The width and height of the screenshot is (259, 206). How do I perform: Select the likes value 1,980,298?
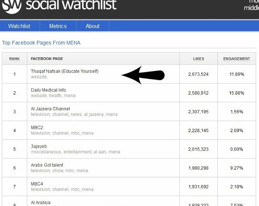[x=198, y=168]
